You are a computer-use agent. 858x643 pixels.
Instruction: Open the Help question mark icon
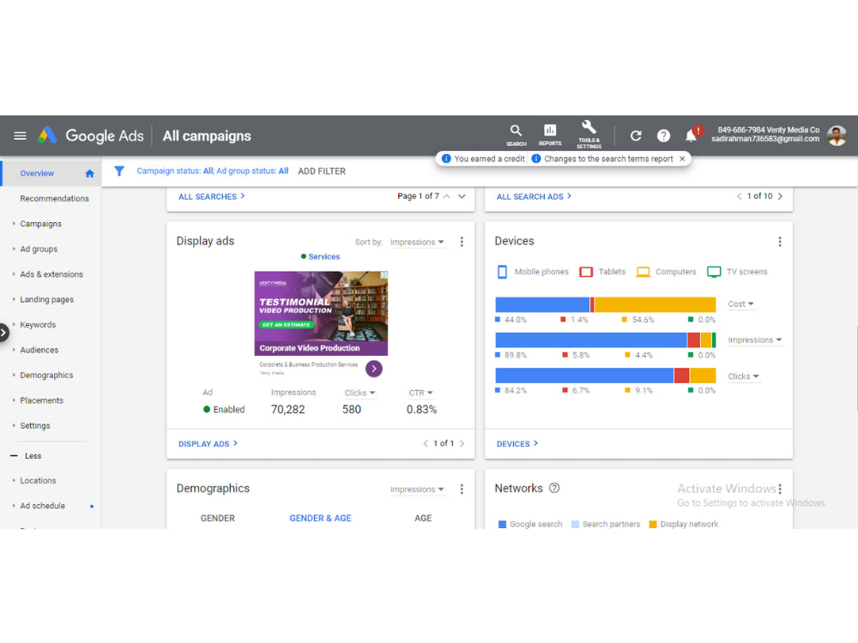(x=663, y=135)
